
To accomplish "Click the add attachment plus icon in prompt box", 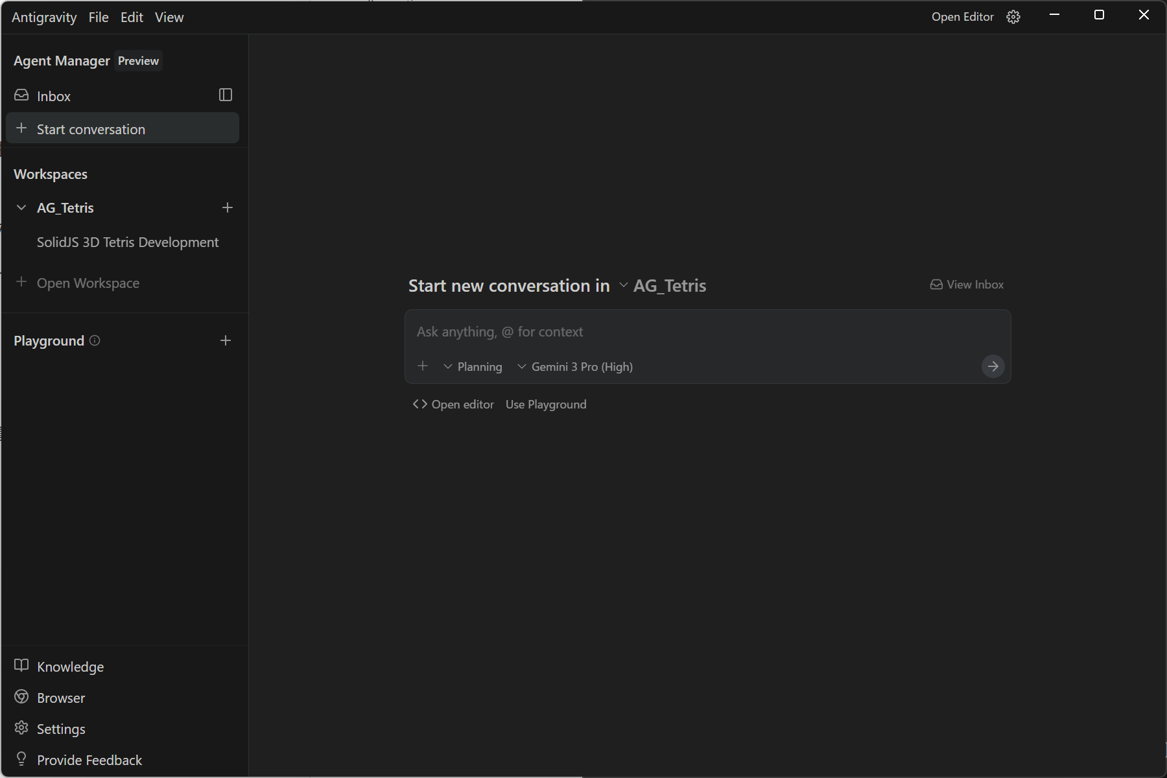I will (423, 366).
